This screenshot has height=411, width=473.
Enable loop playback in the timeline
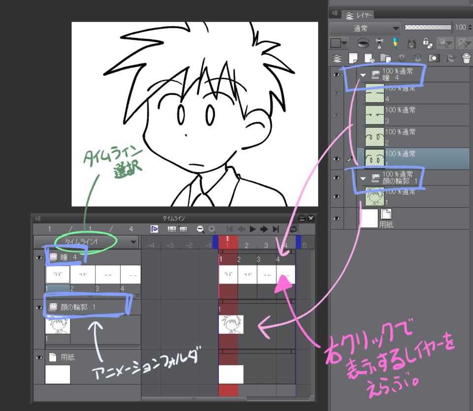click(294, 229)
